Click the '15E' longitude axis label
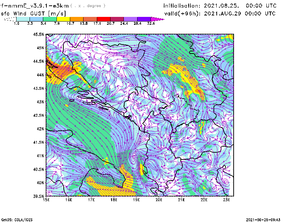Viewport: 288px width, 222px height. 46,200
